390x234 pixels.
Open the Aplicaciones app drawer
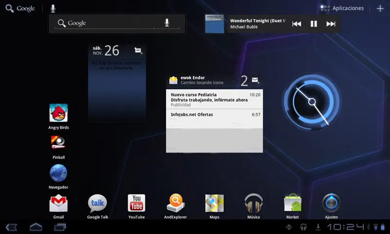coord(343,8)
